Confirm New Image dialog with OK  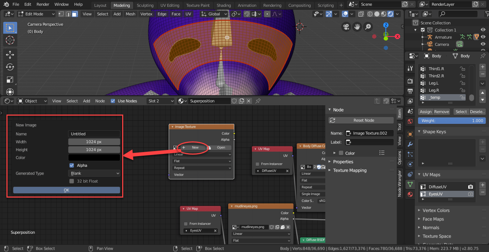pos(67,190)
